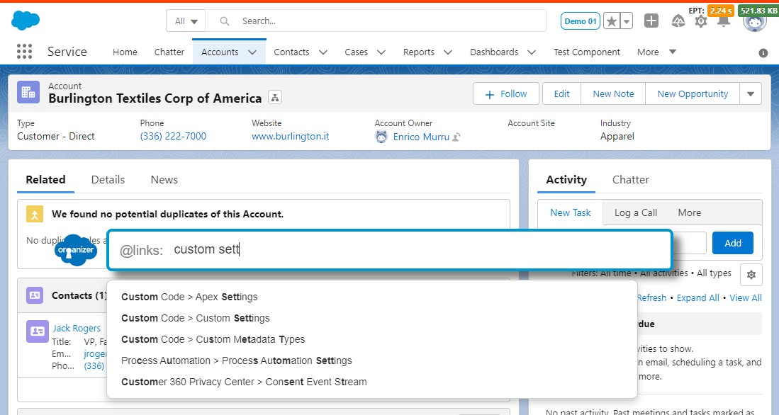Expand the Accounts tab chevron
779x415 pixels.
click(x=252, y=52)
